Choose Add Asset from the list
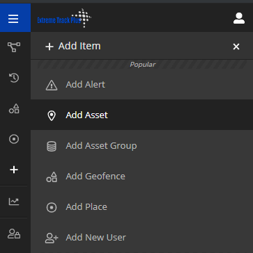253x253 pixels. (141, 115)
